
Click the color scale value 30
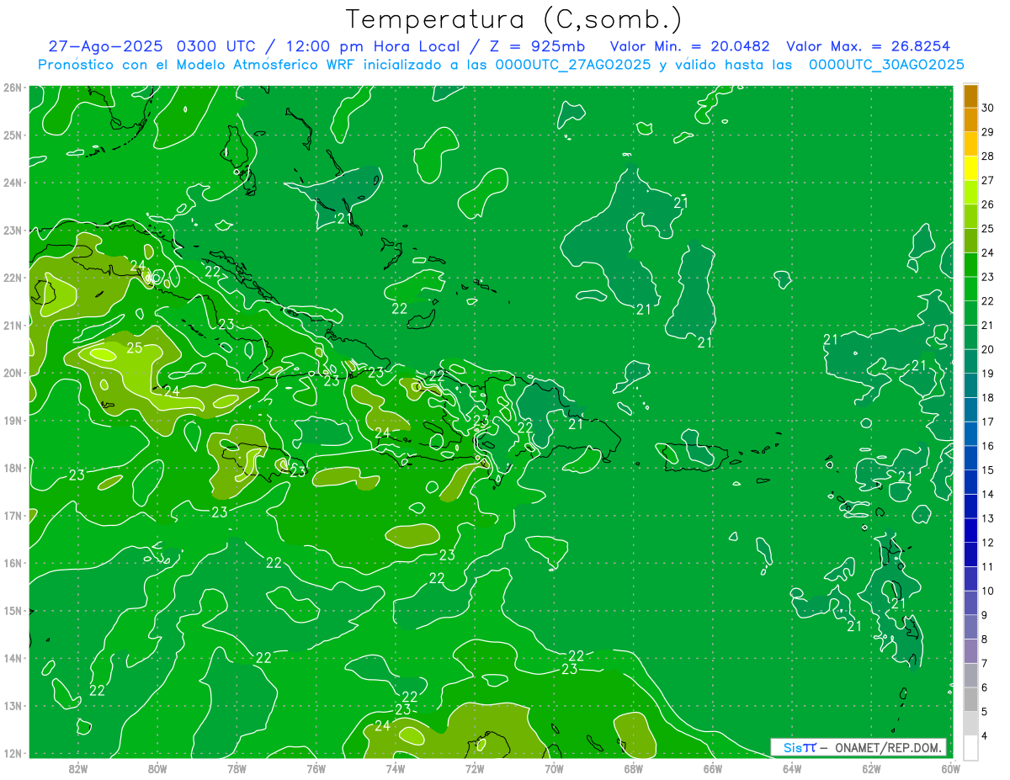click(x=988, y=109)
